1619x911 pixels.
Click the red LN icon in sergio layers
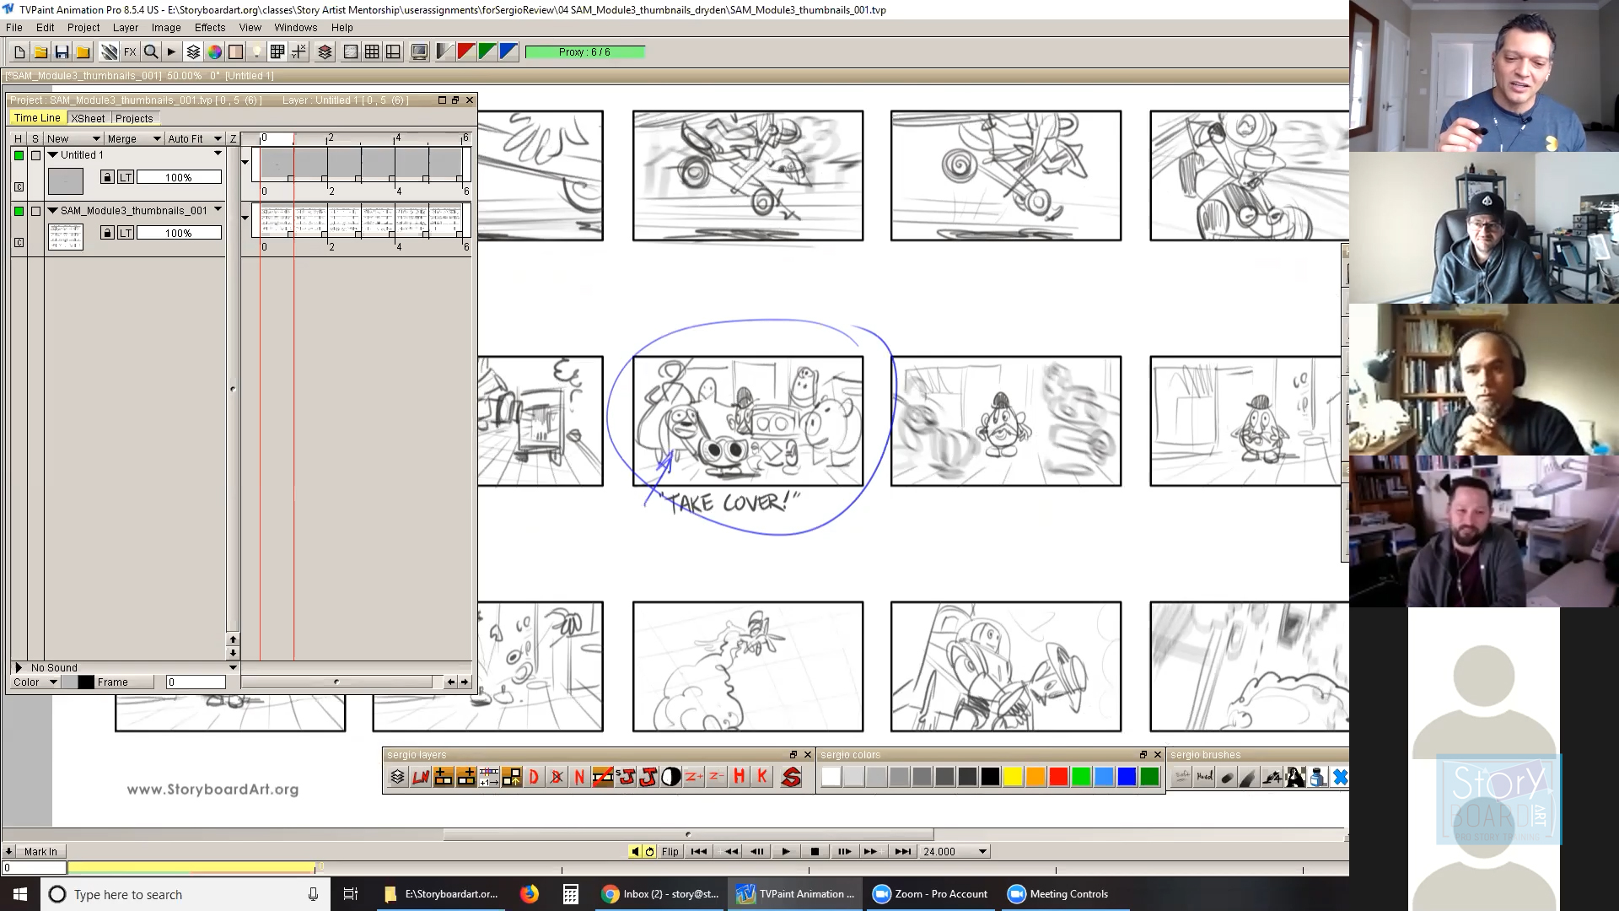click(420, 777)
